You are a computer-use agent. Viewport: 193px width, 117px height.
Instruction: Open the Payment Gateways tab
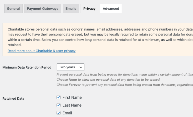tap(43, 8)
